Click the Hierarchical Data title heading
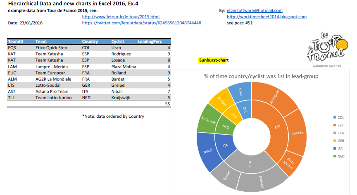Screen dimensions: 357x195 click(x=73, y=4)
